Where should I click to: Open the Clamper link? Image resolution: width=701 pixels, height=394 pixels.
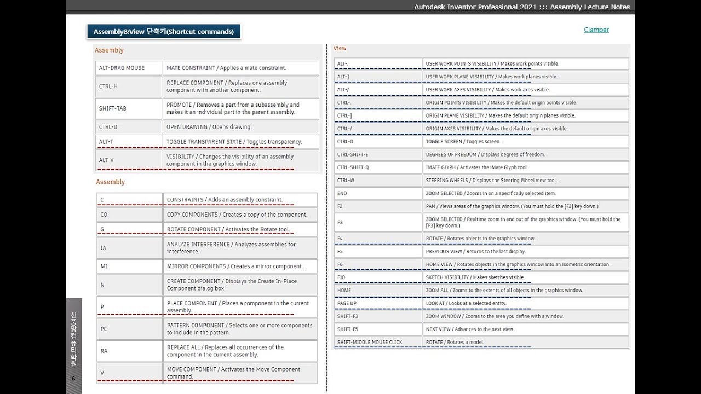point(596,30)
